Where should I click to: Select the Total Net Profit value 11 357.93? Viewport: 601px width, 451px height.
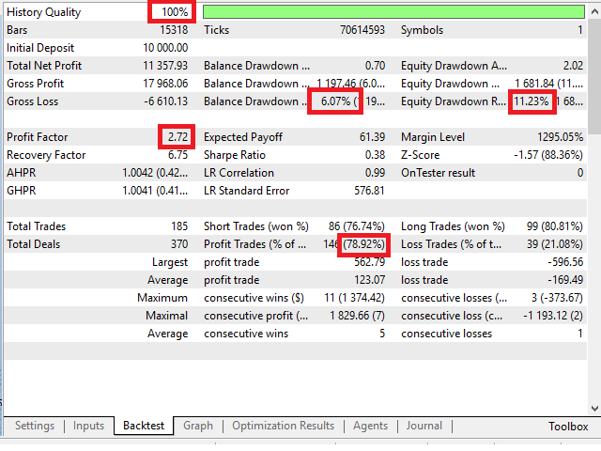click(165, 66)
